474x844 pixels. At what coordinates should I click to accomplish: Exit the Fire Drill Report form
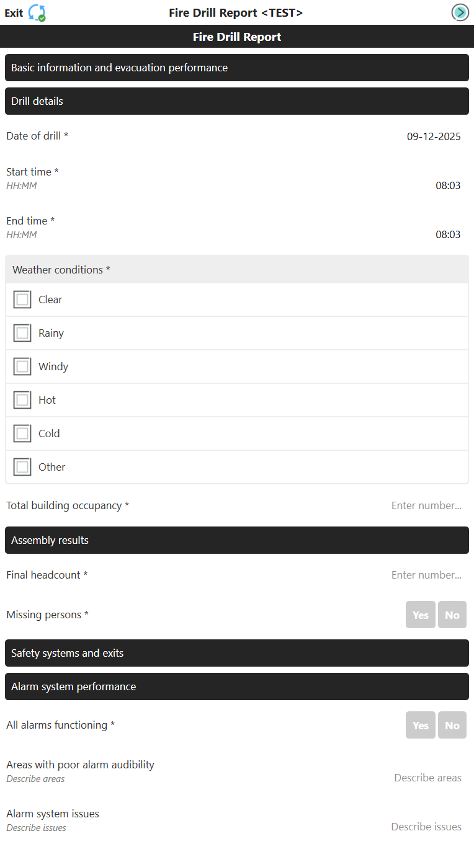14,12
